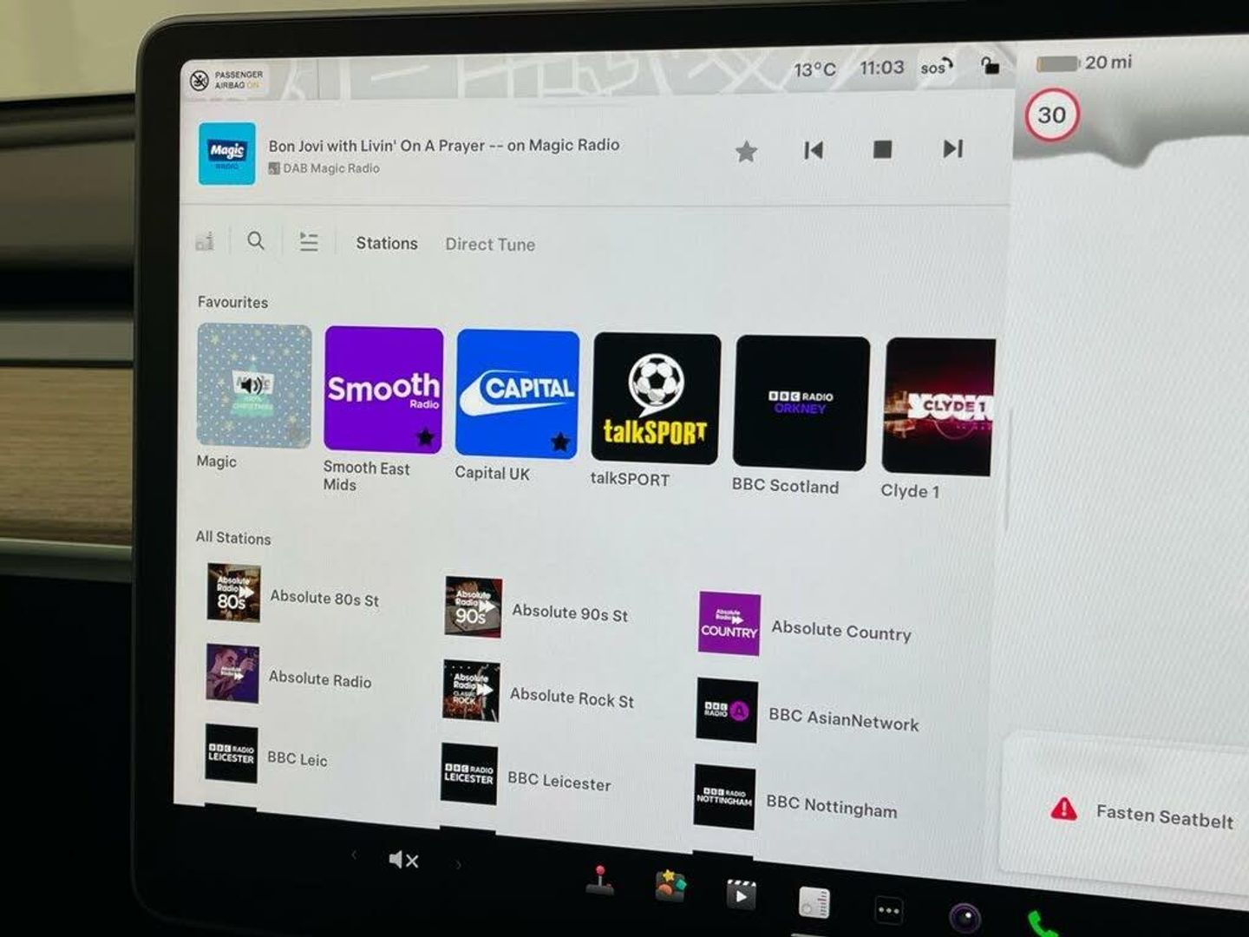Open the station list view icon
The image size is (1249, 937).
pyautogui.click(x=309, y=241)
